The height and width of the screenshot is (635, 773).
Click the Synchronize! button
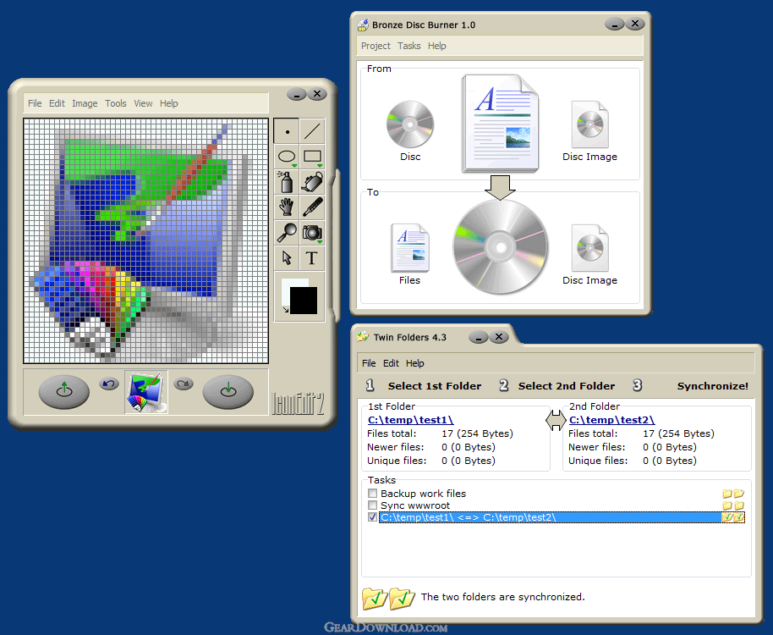[712, 386]
